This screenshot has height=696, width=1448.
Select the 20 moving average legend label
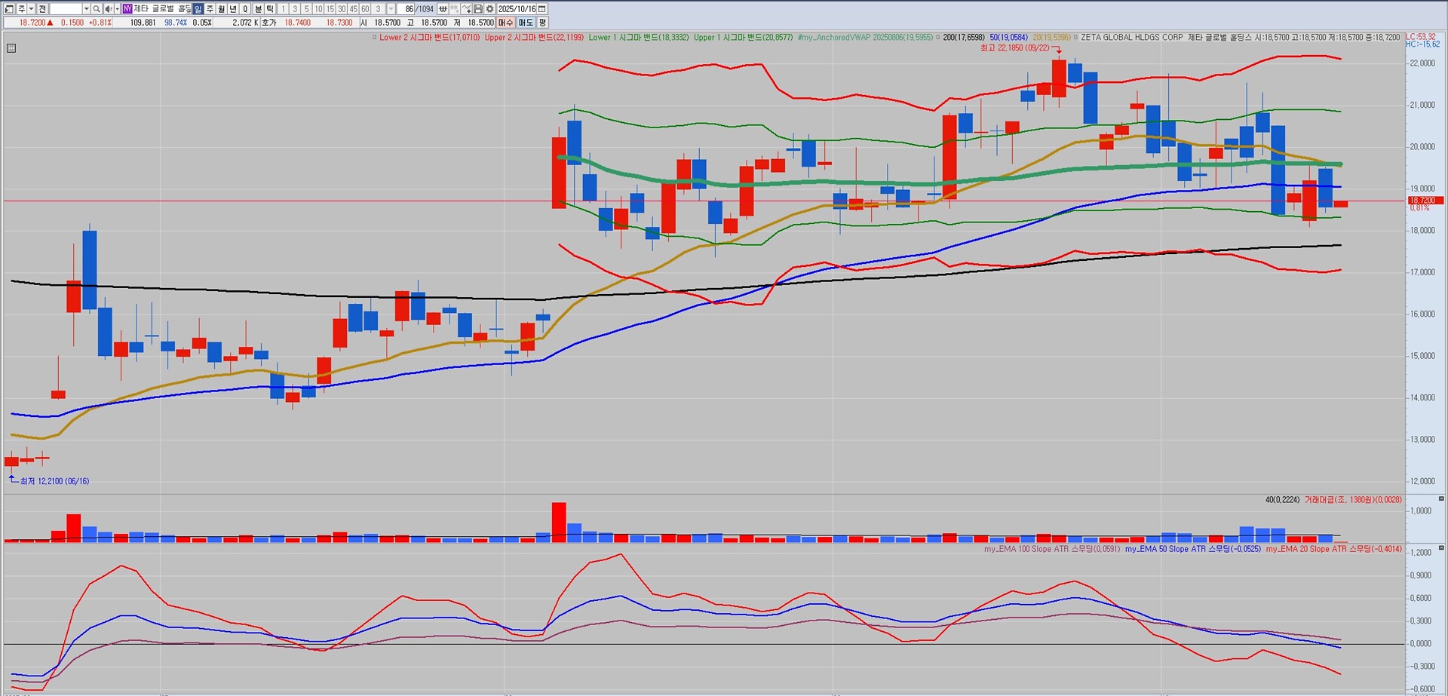point(1051,37)
